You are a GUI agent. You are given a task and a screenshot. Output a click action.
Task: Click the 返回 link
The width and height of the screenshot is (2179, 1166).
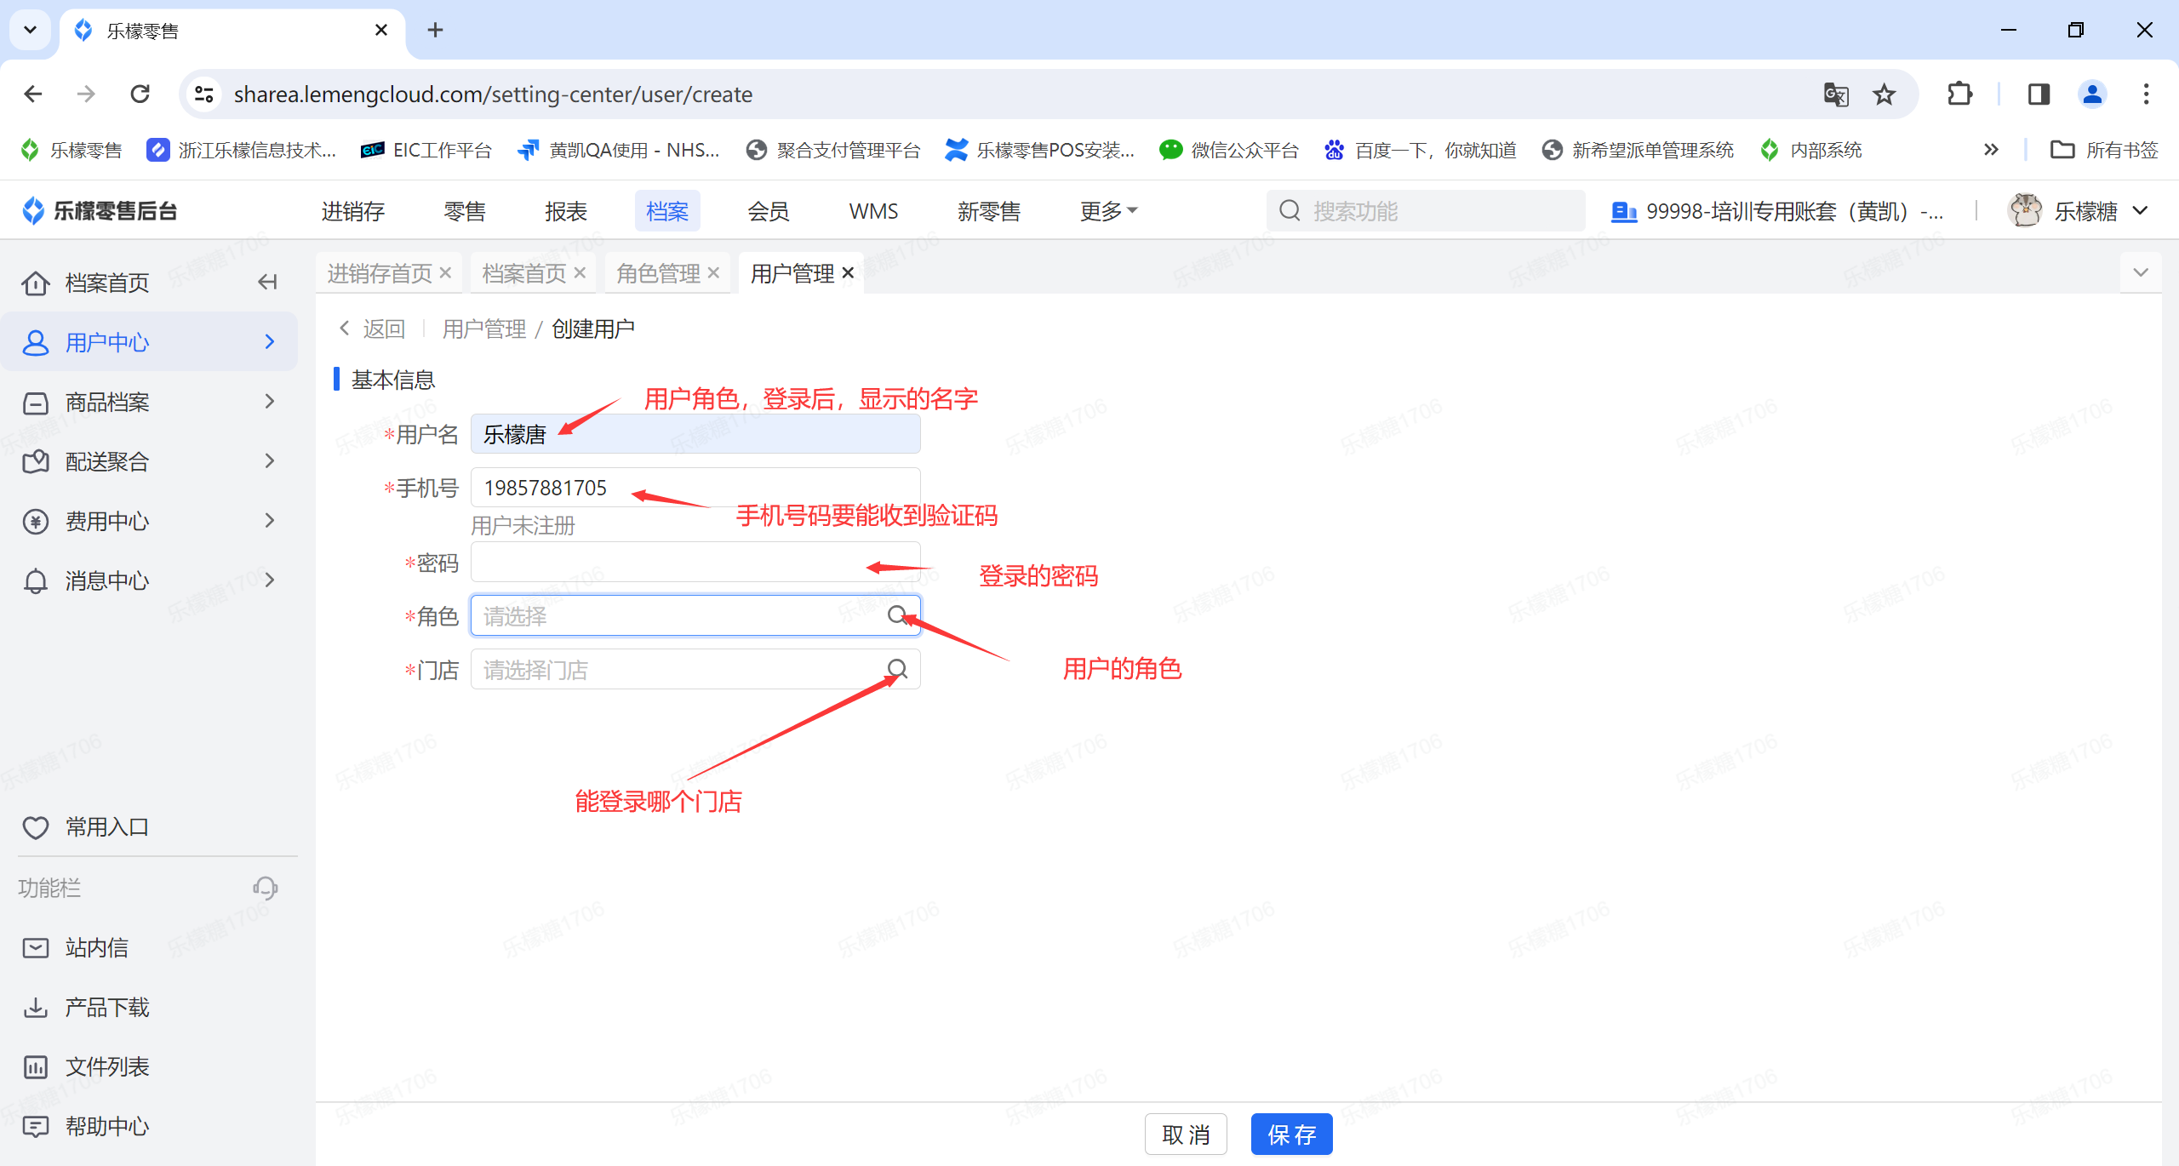372,329
